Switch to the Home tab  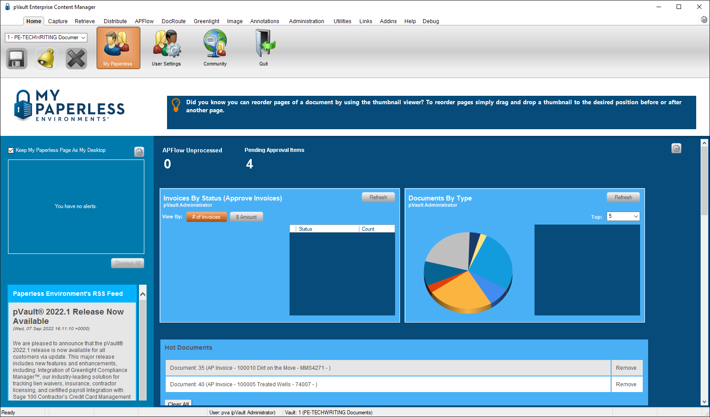pos(33,21)
